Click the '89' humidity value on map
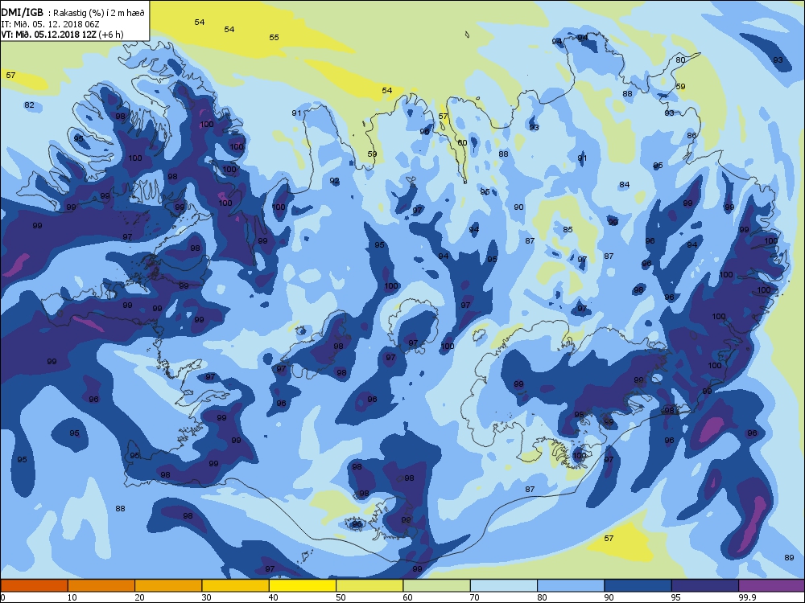 point(789,558)
